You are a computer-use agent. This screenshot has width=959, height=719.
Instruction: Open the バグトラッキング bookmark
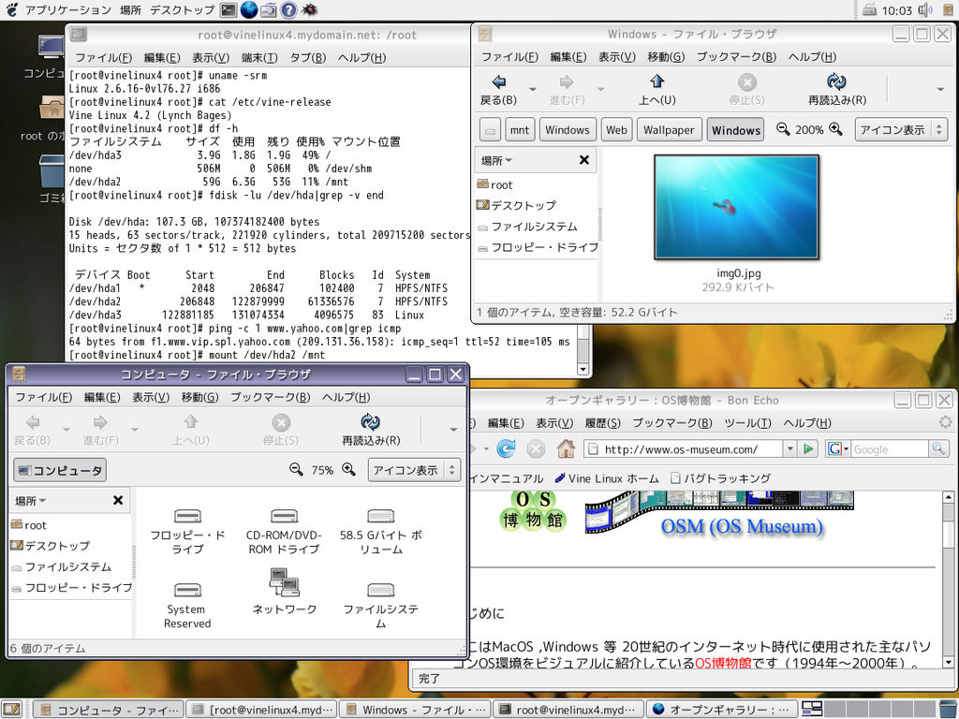coord(720,478)
